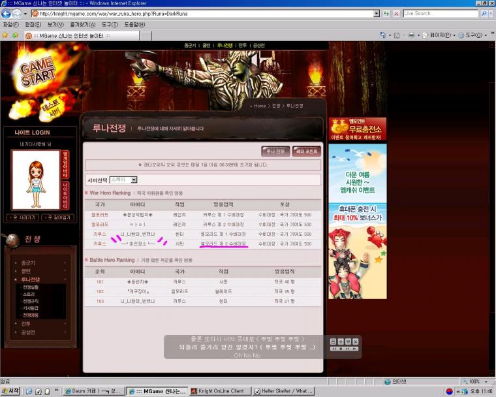Click the Add to Favorites icon
496x397 pixels.
(15, 35)
